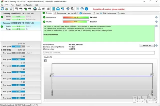This screenshot has height=106, width=160.
Task: Click the help icon beside the Health bar
Action: pyautogui.click(x=156, y=22)
